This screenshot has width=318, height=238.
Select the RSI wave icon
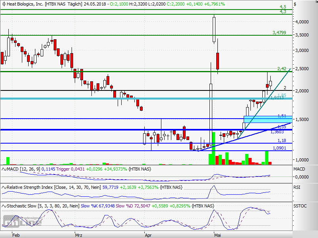pyautogui.click(x=3, y=187)
